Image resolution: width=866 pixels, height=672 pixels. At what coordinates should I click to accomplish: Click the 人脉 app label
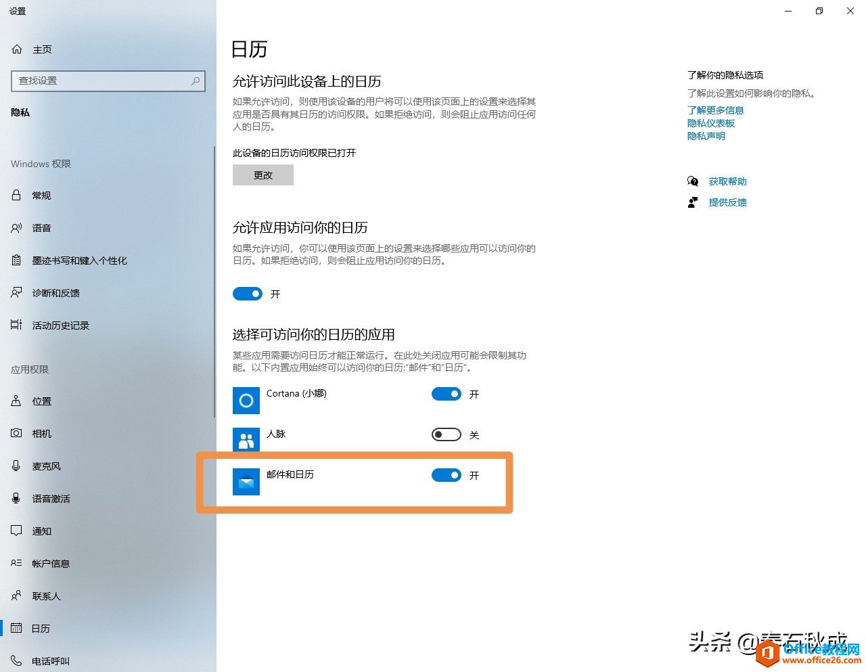point(276,434)
